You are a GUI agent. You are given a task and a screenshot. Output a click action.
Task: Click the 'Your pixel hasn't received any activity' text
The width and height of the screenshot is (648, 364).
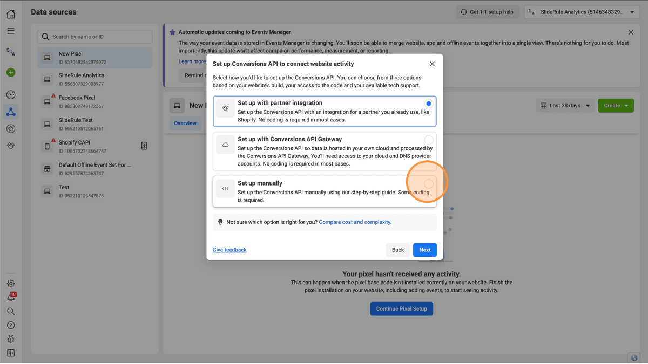(402, 274)
